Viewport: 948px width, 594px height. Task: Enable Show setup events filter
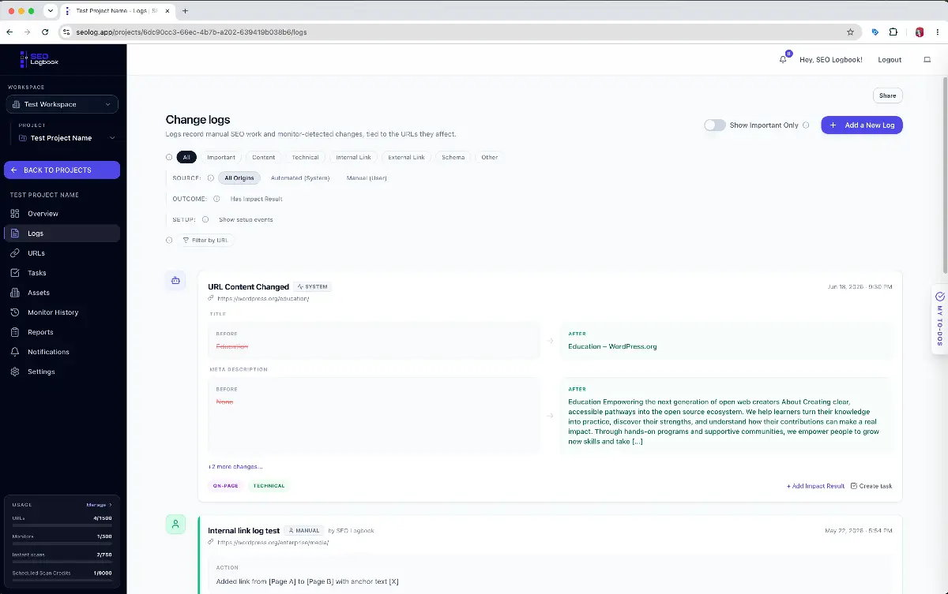point(246,219)
